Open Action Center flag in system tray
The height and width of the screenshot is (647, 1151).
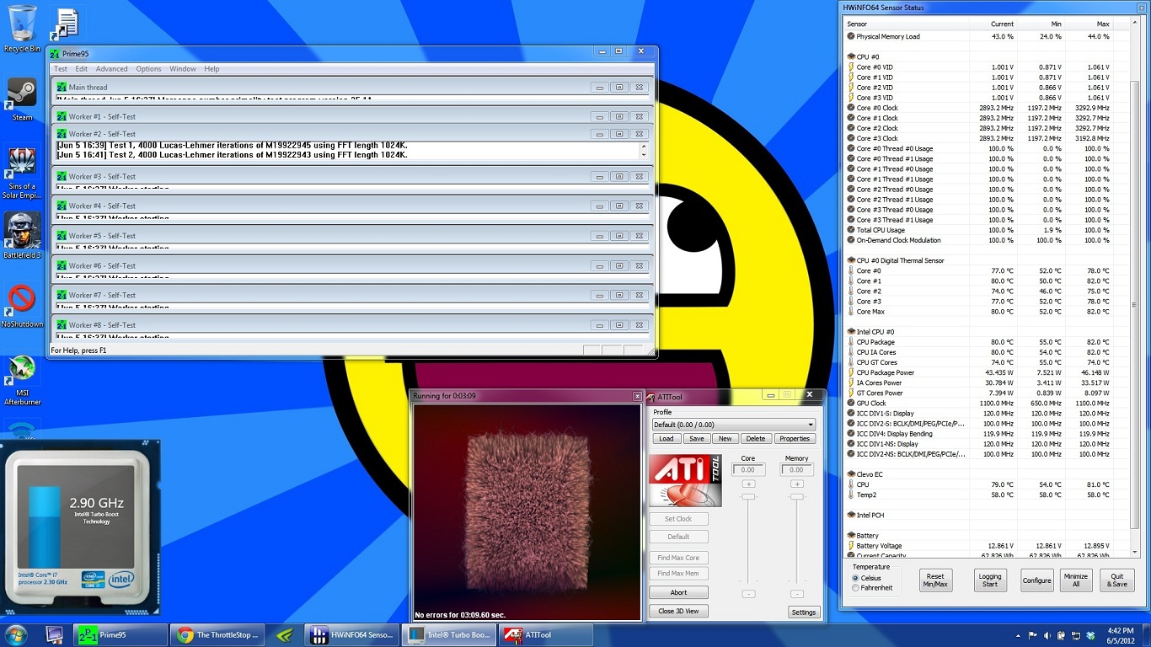(x=1033, y=634)
